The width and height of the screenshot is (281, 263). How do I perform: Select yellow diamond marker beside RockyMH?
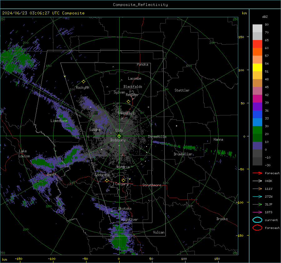point(83,82)
